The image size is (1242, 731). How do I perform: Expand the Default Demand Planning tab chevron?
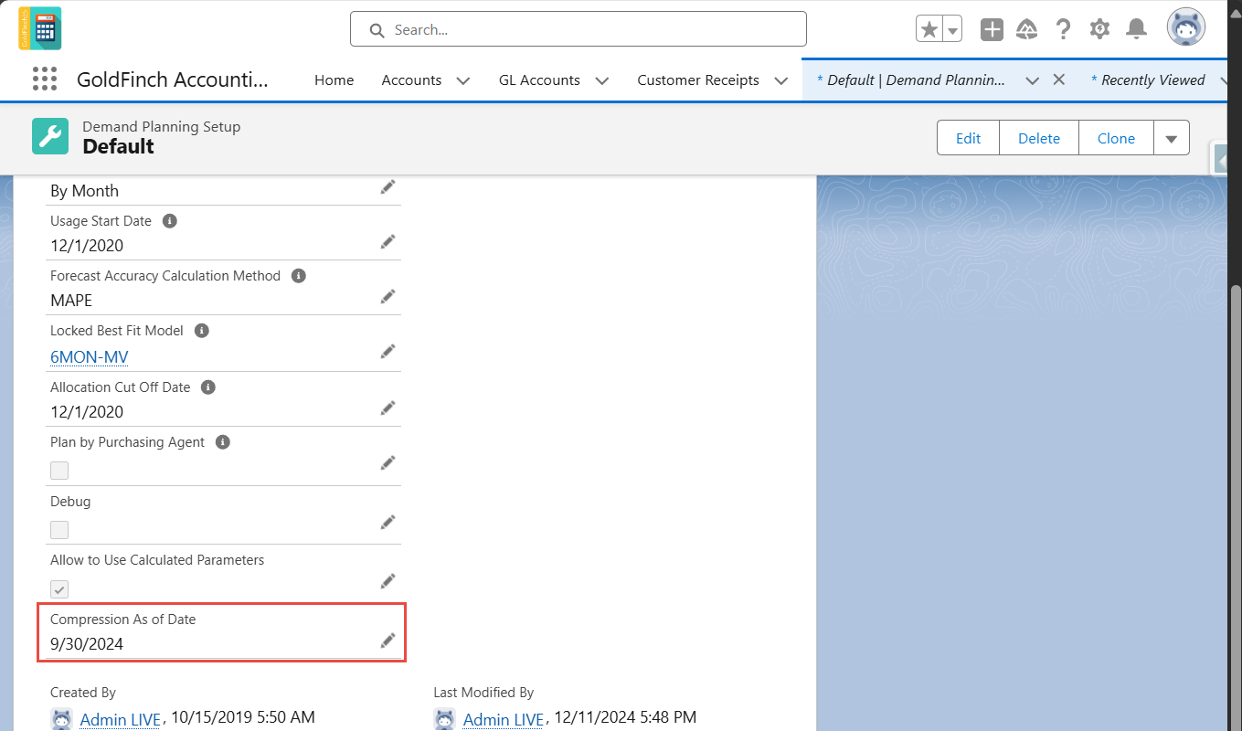coord(1033,80)
